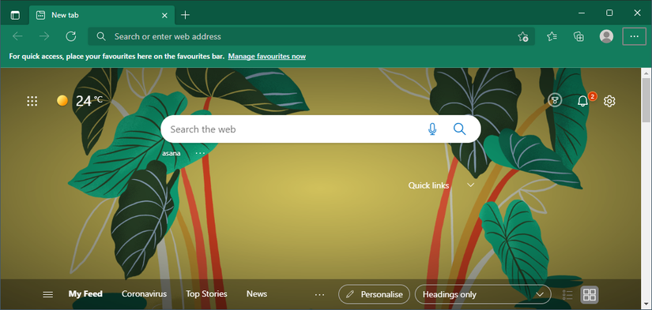Image resolution: width=652 pixels, height=310 pixels.
Task: Go back using the back arrow
Action: 17,36
